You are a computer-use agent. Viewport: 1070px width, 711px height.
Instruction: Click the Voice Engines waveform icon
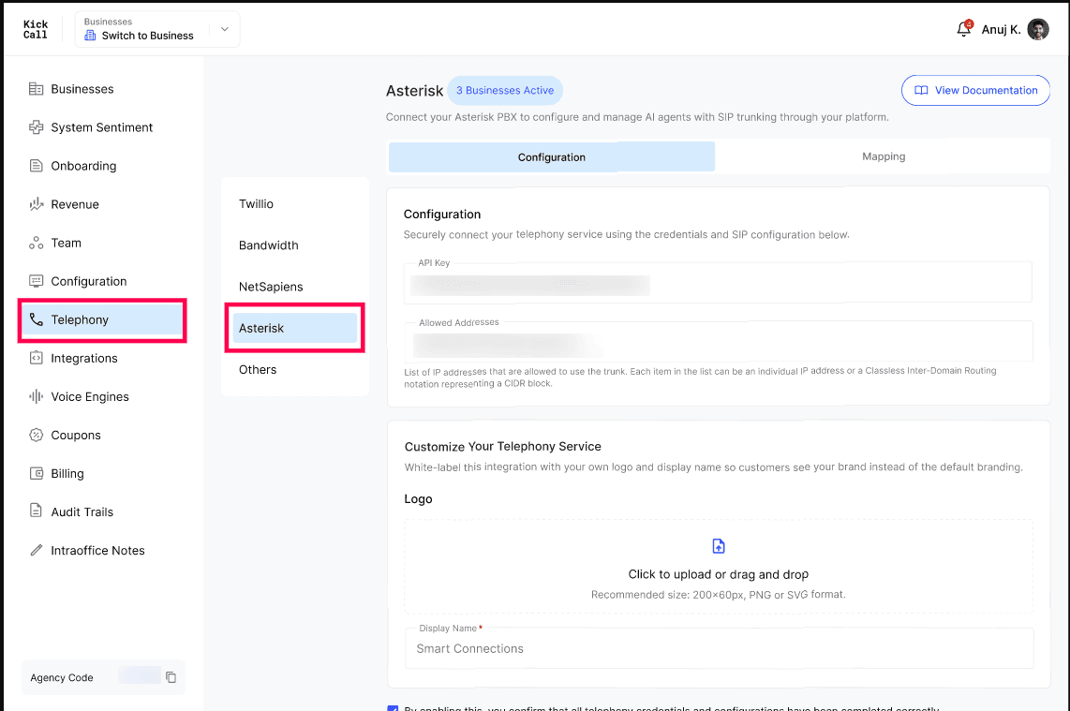pos(36,396)
